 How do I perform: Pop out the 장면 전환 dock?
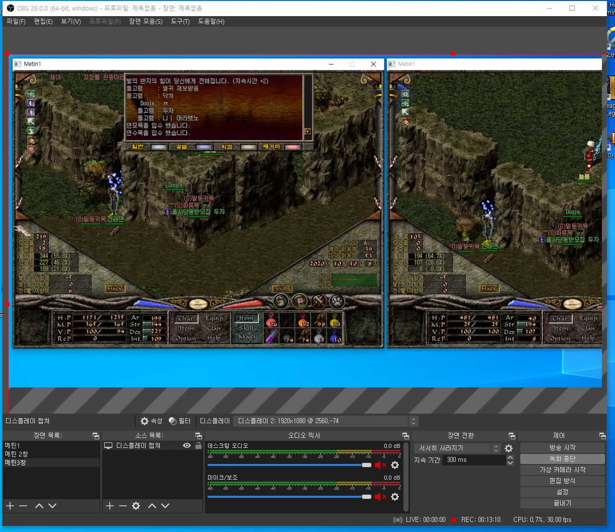512,436
